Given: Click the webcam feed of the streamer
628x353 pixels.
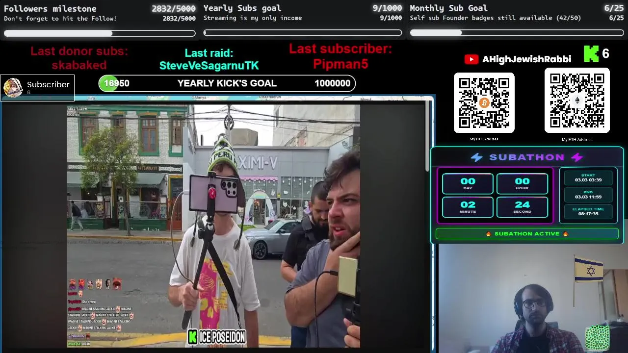Looking at the screenshot, I should tap(533, 298).
